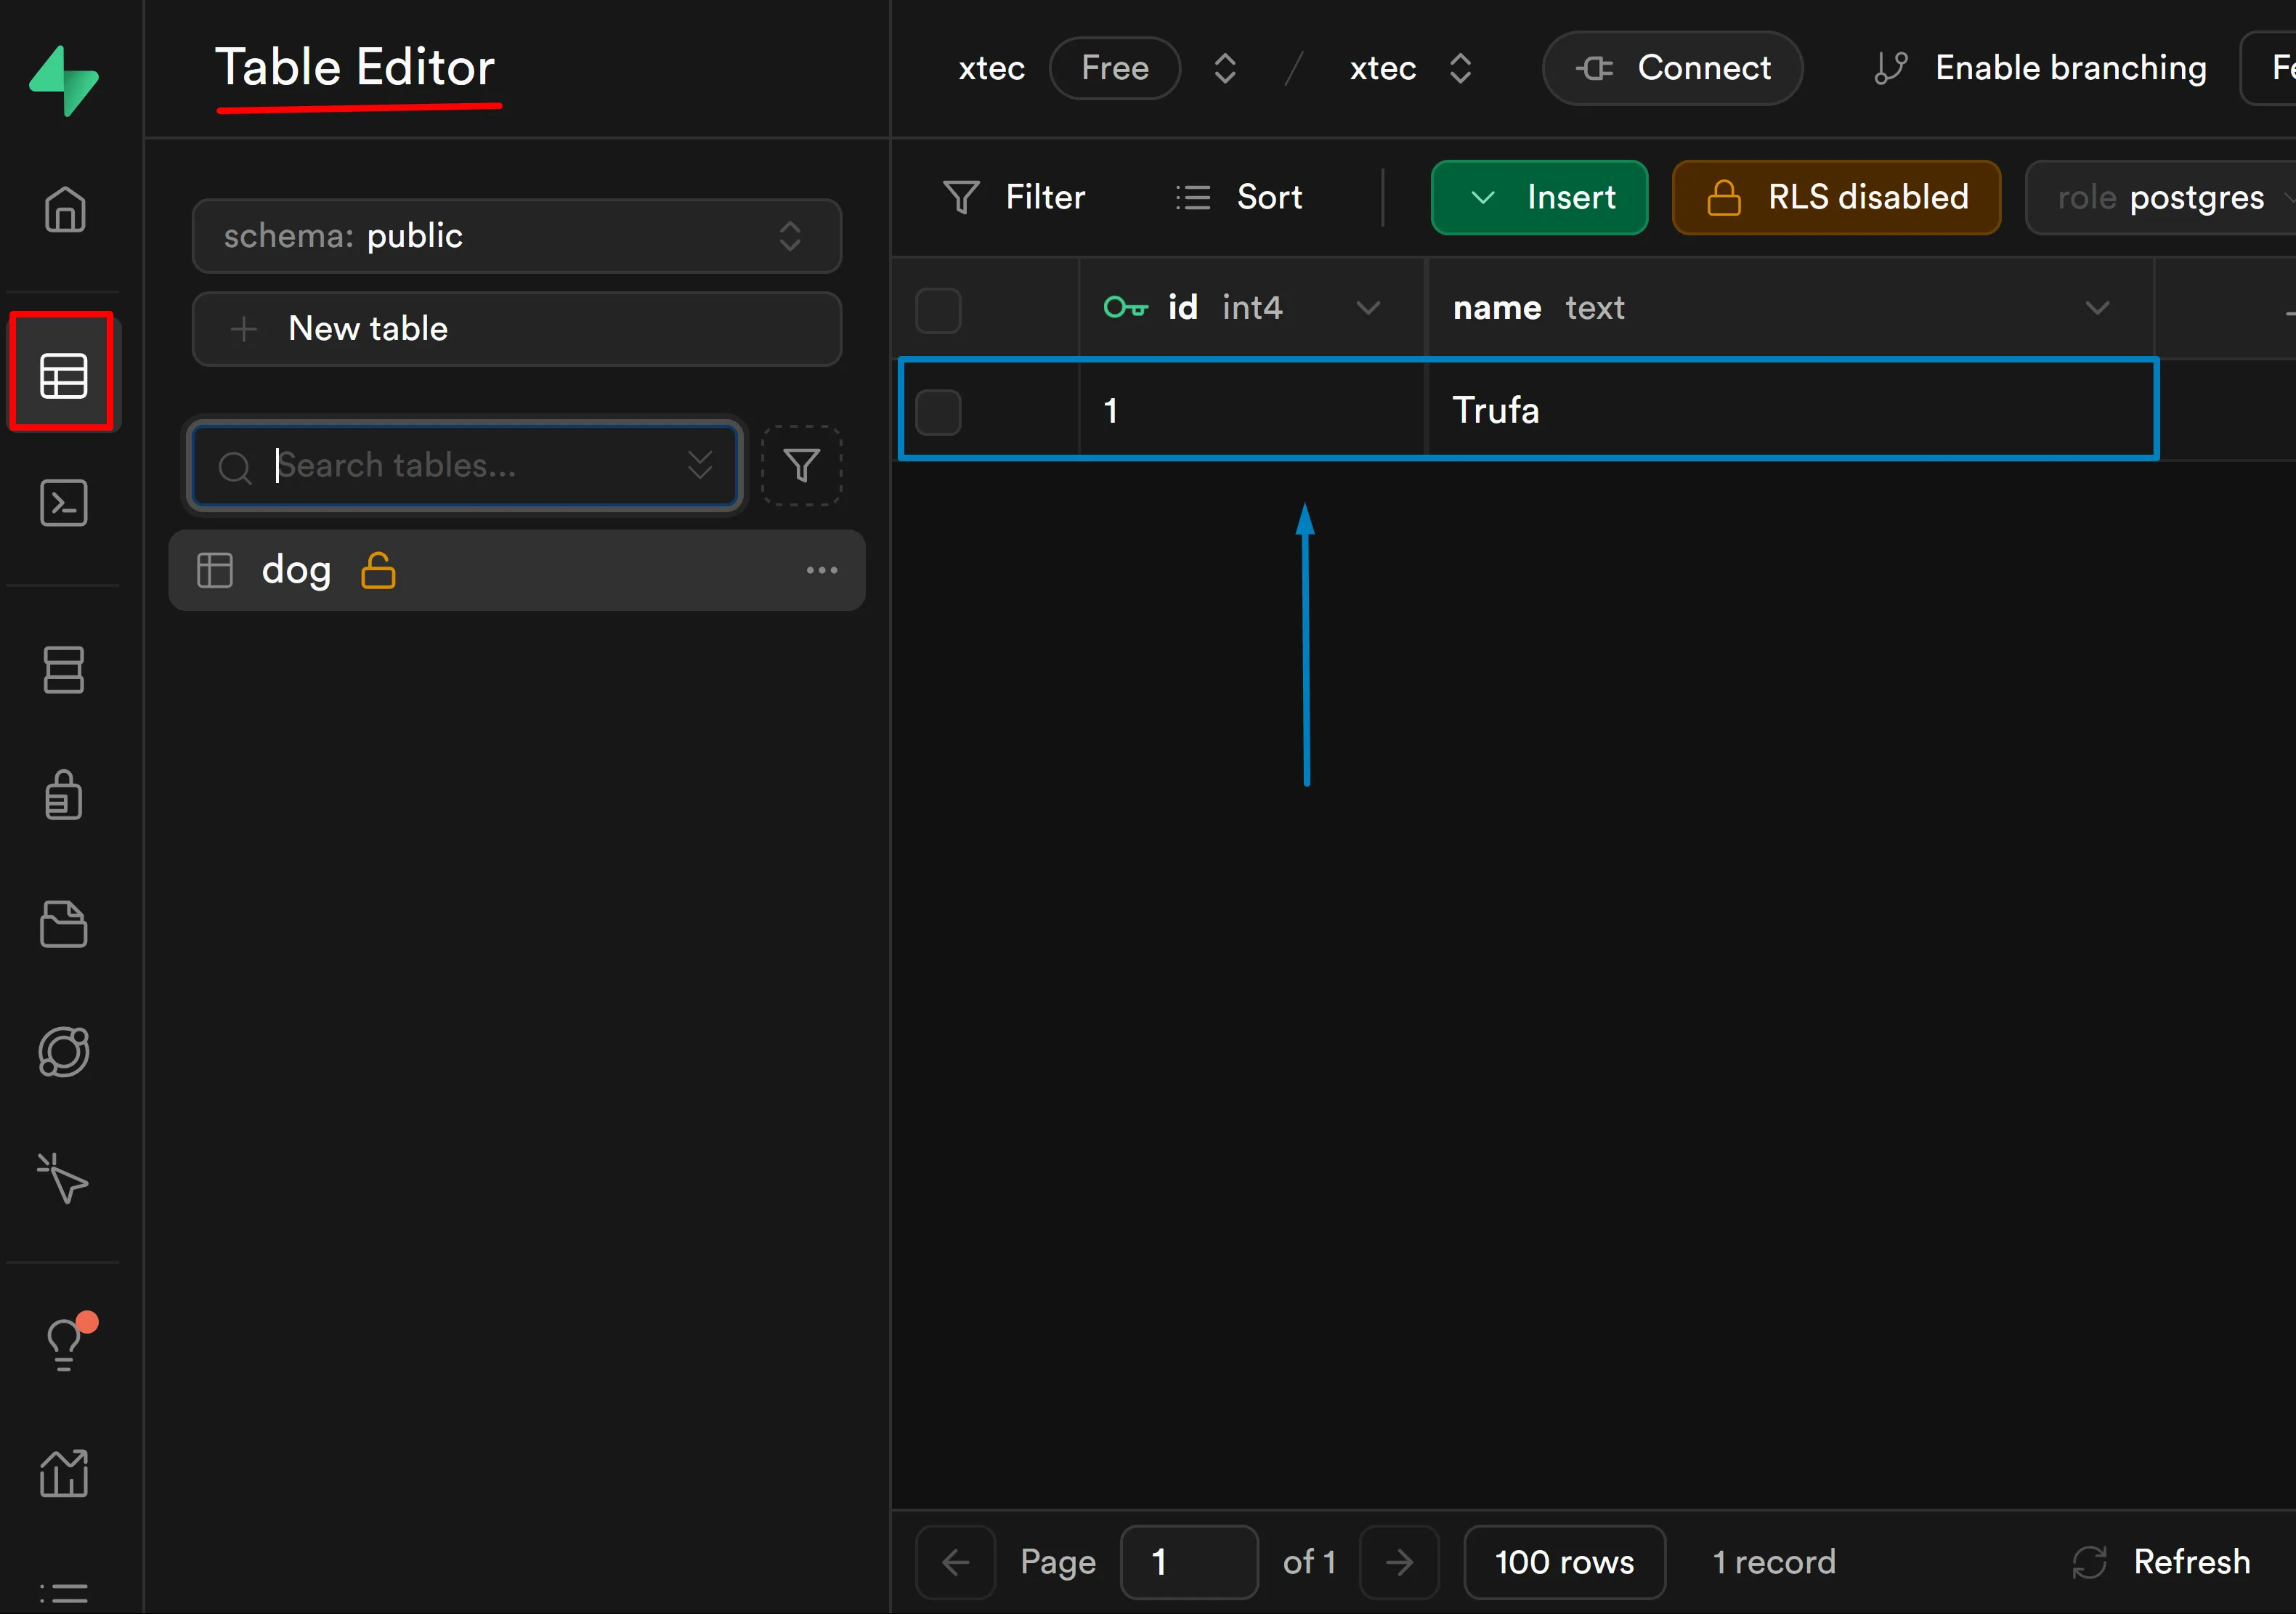Open the name column header chevron
The image size is (2296, 1614).
(2097, 308)
